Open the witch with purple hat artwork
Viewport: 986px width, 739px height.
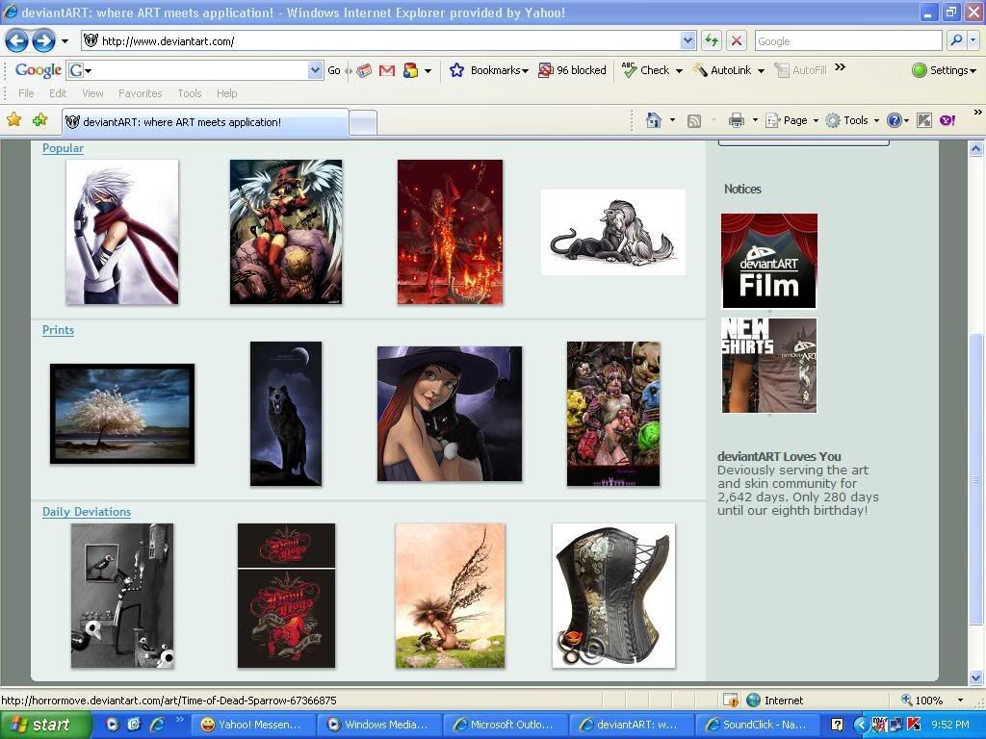[x=450, y=414]
